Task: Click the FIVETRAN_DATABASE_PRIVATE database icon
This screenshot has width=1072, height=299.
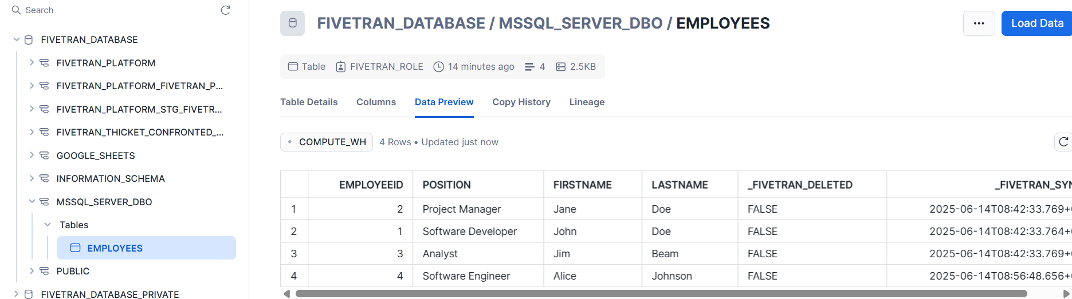Action: (x=29, y=294)
